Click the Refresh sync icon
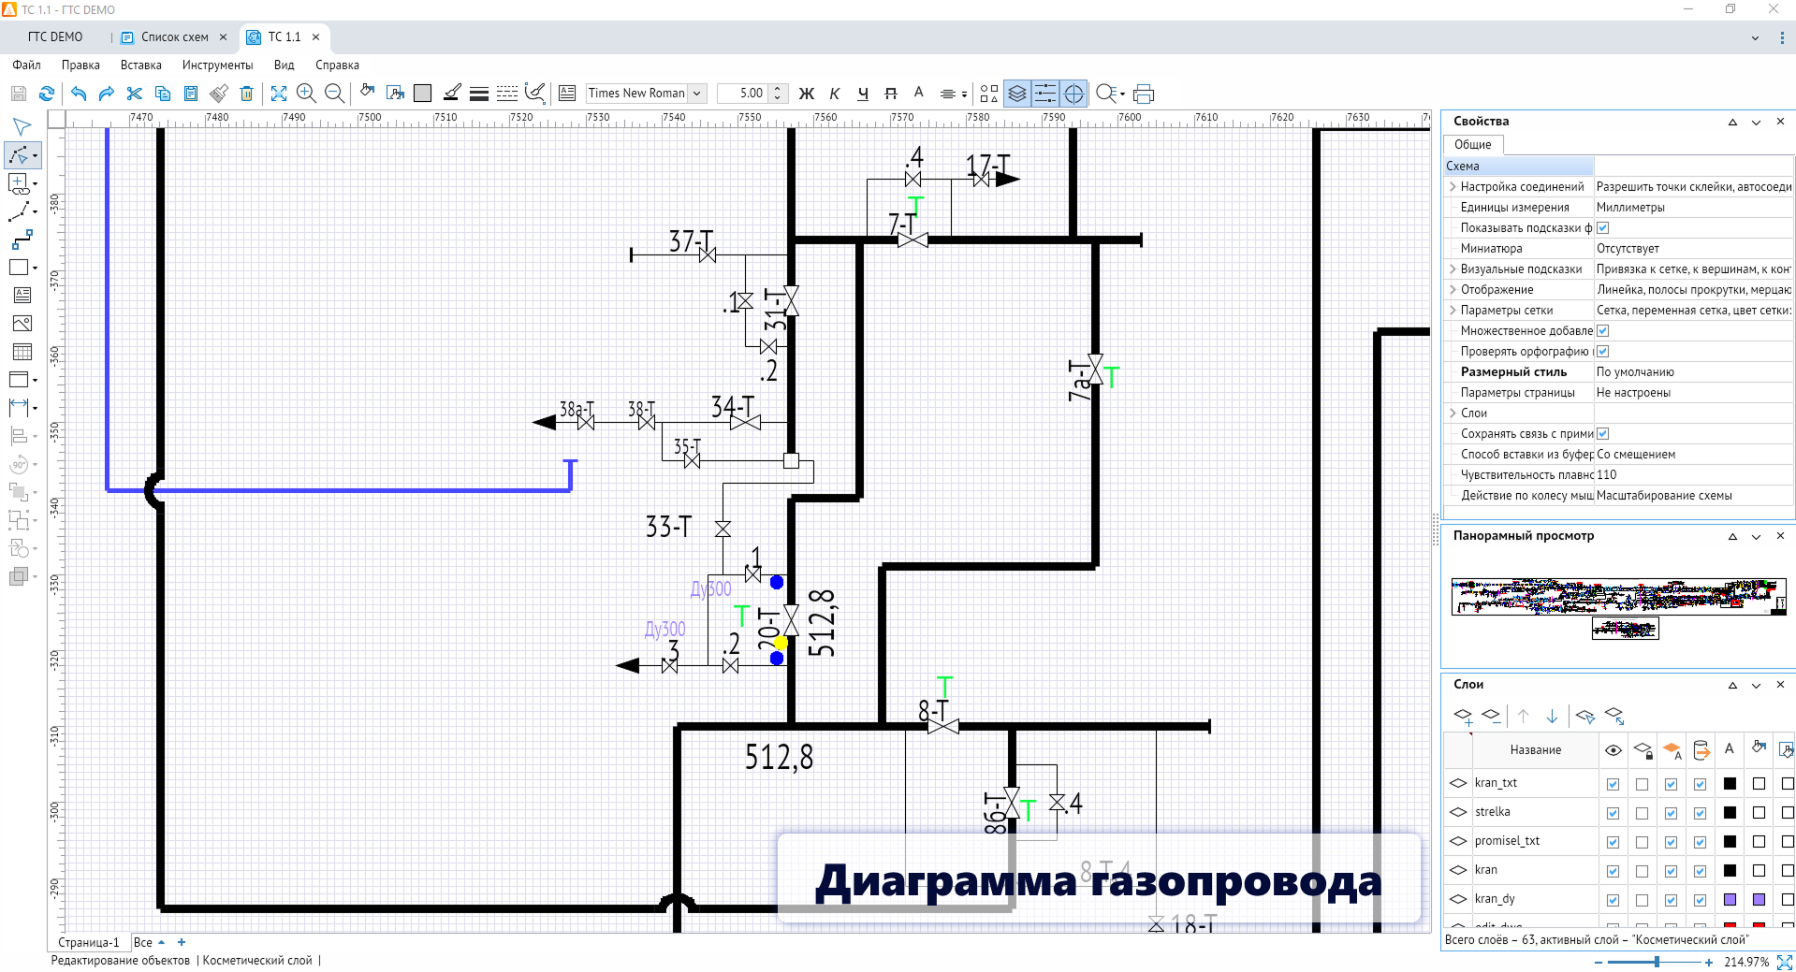 pyautogui.click(x=47, y=94)
